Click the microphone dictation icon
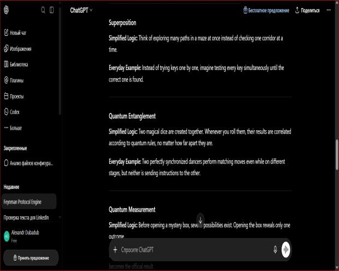This screenshot has height=271, width=339. pyautogui.click(x=275, y=250)
